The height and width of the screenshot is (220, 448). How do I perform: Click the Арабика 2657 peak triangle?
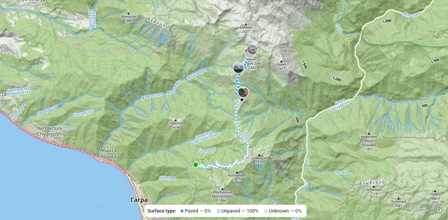click(x=245, y=24)
